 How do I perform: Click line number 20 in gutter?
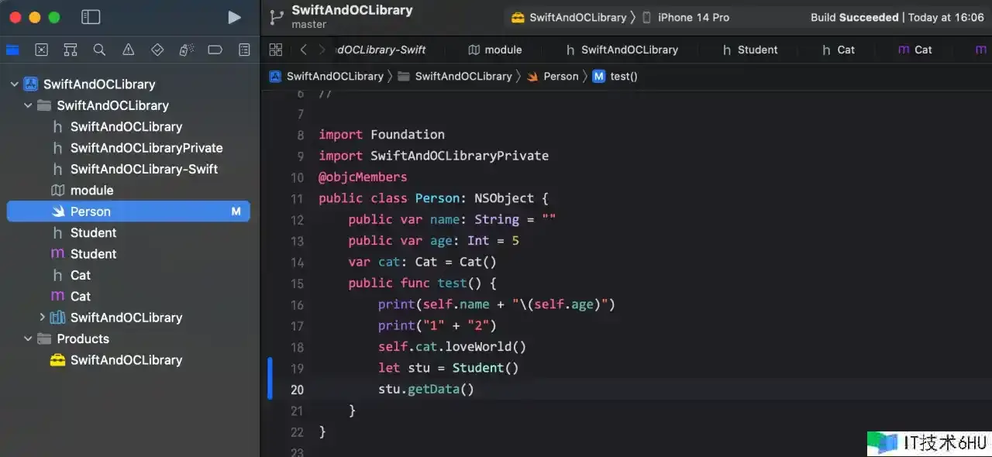click(x=297, y=390)
